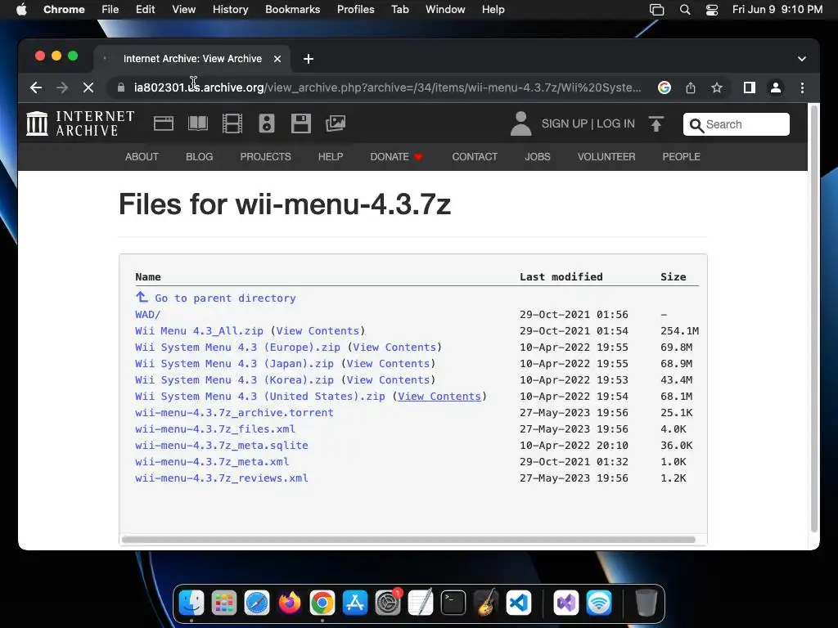Open a new tab
Image resolution: width=838 pixels, height=628 pixels.
[309, 59]
